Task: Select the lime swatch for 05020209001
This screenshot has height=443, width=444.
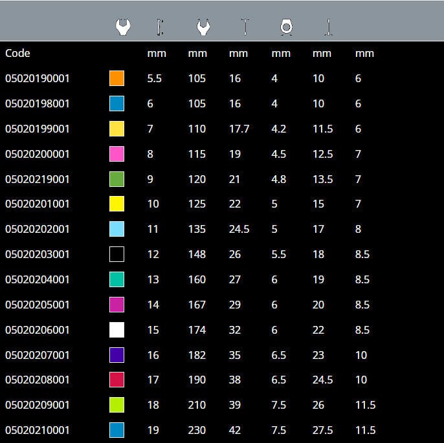Action: 117,405
